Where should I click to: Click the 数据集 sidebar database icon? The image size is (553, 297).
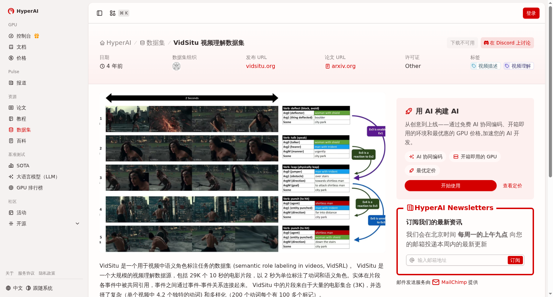[11, 130]
